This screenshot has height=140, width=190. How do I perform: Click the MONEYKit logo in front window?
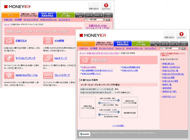[x=93, y=35]
